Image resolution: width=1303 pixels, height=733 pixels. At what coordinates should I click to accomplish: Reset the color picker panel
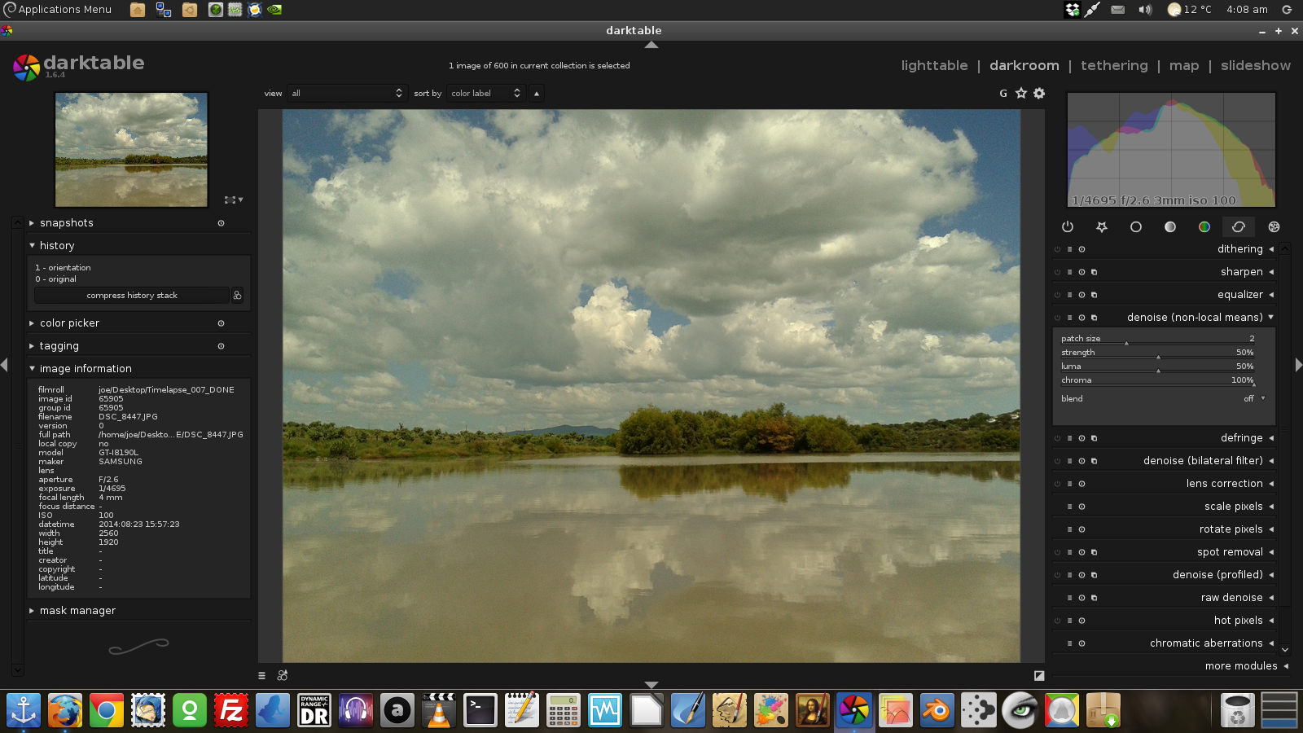(x=221, y=323)
